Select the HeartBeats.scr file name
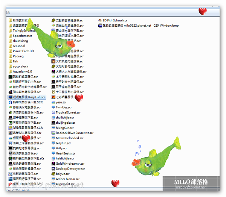The height and width of the screenshot is (197, 226). coord(66,153)
